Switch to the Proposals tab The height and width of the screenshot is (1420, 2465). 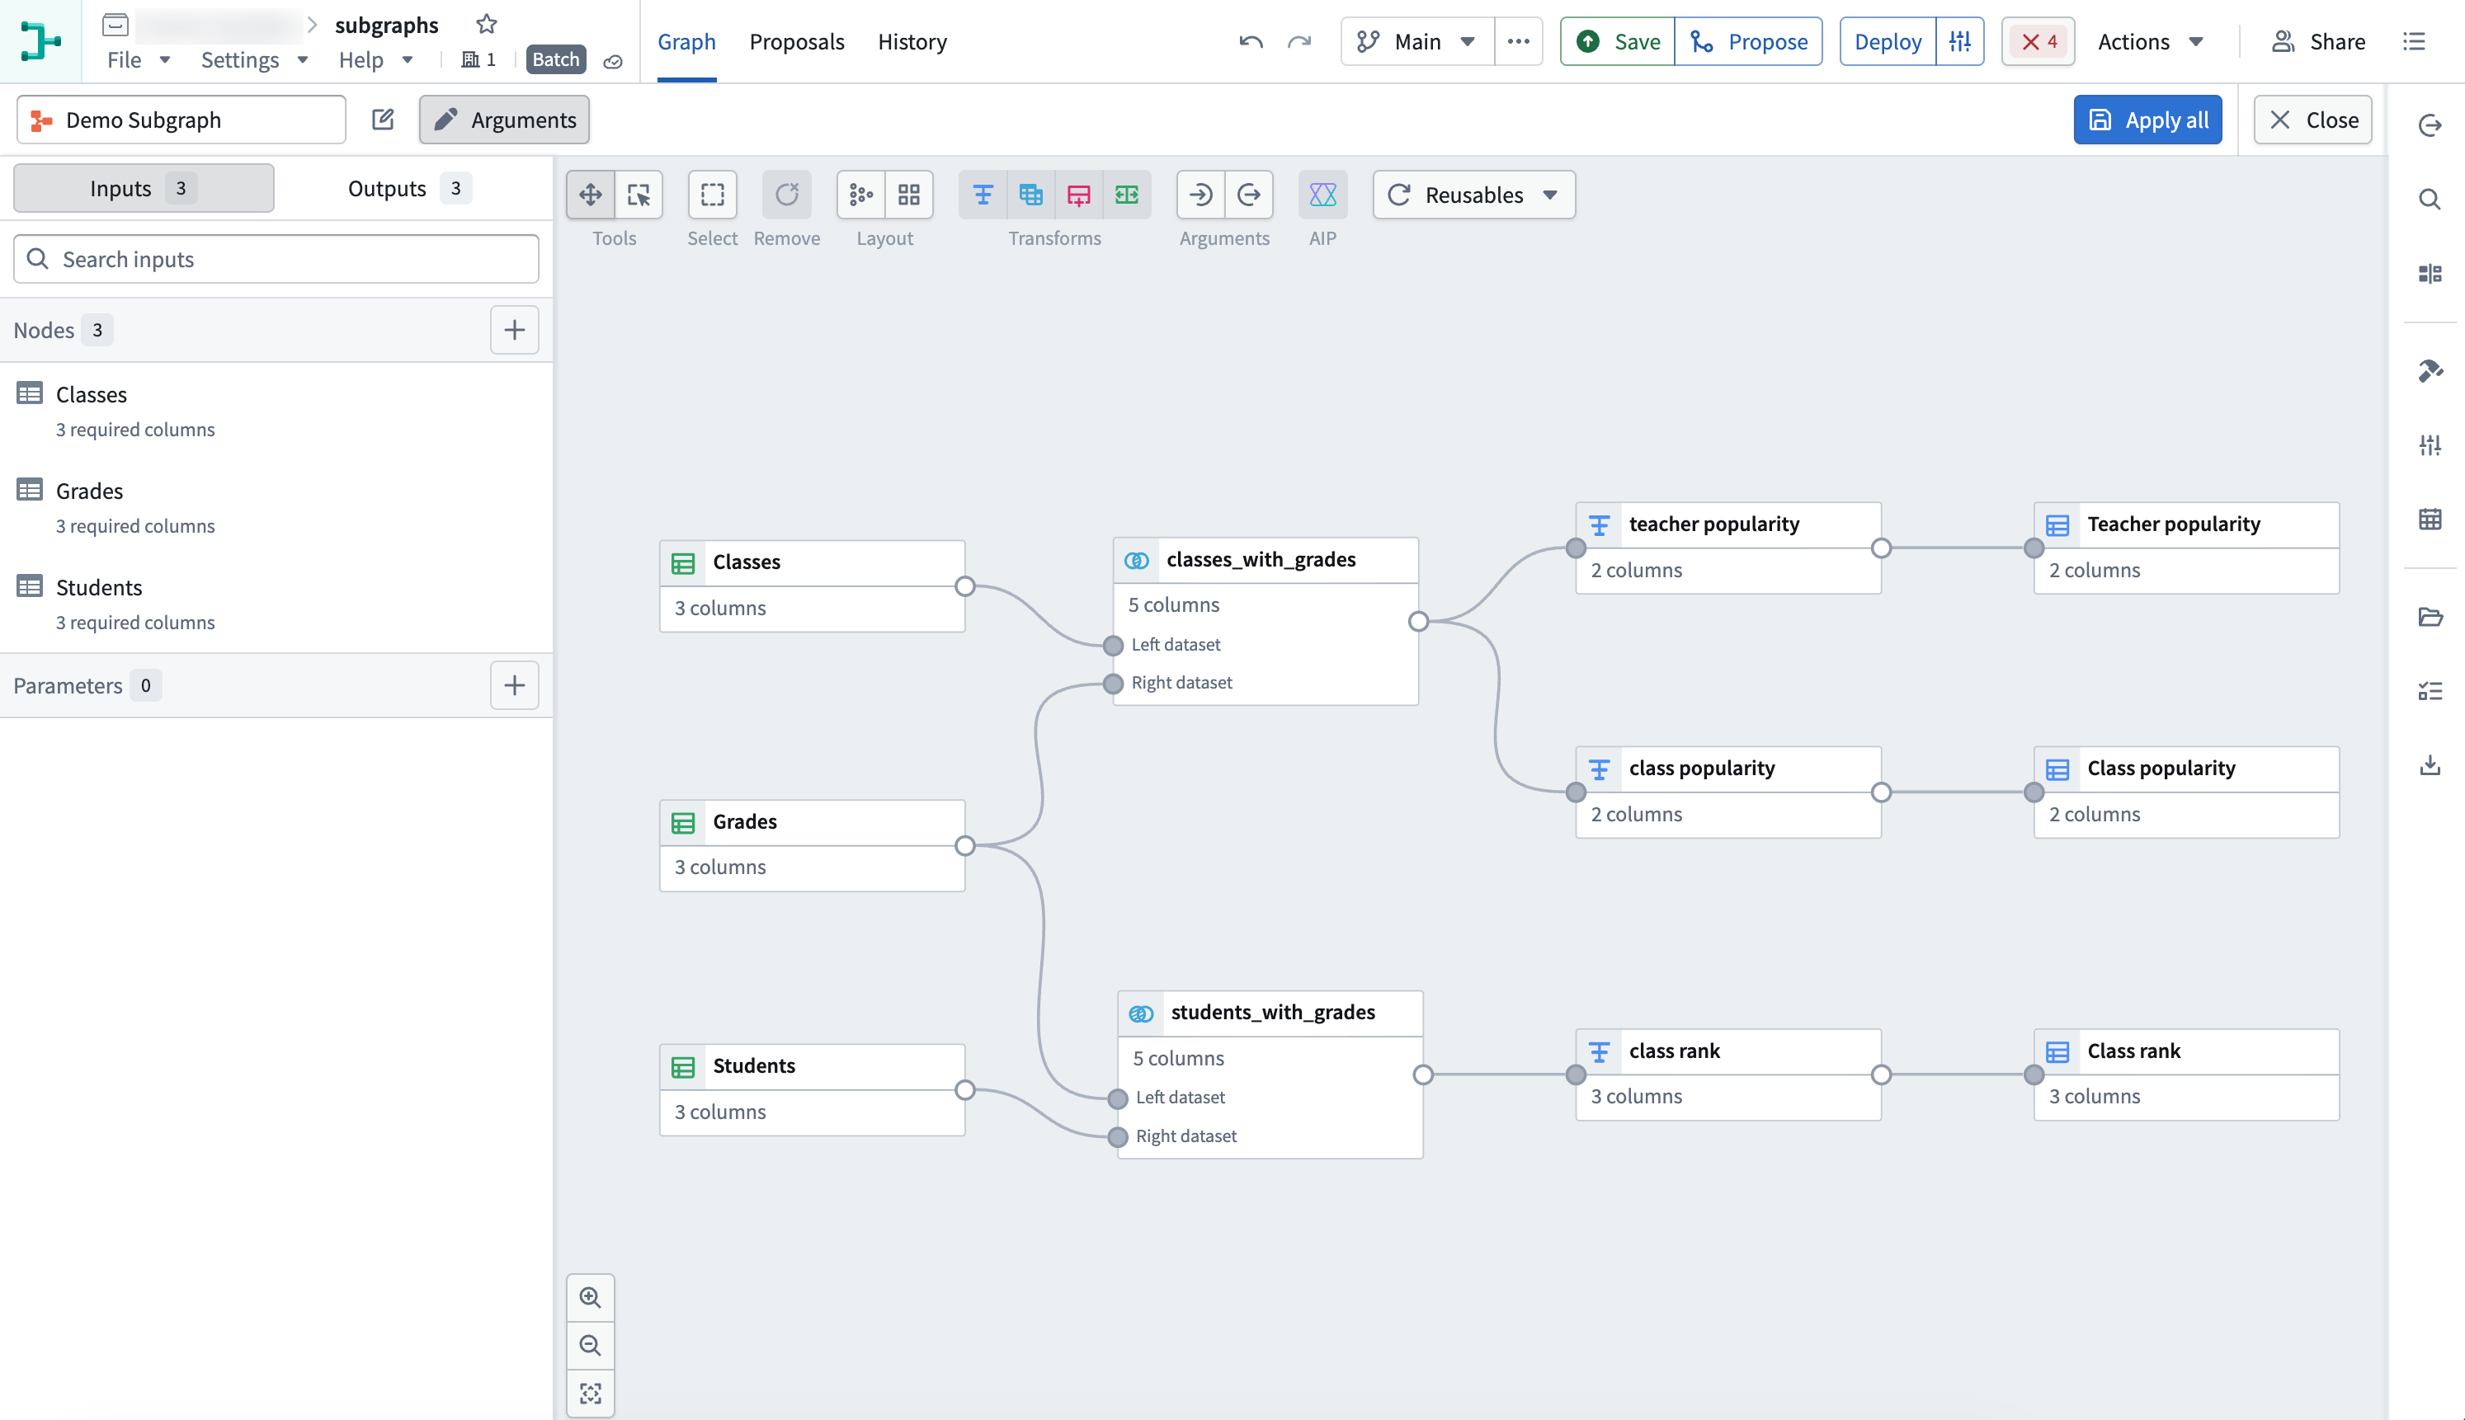point(797,42)
